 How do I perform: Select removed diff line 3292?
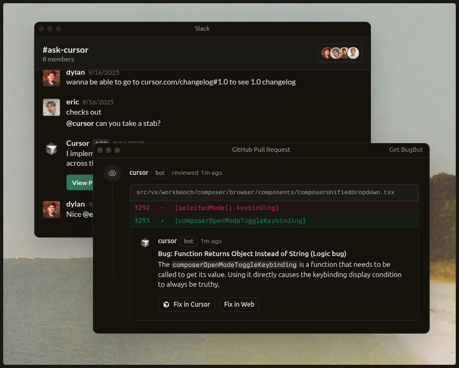tap(226, 208)
